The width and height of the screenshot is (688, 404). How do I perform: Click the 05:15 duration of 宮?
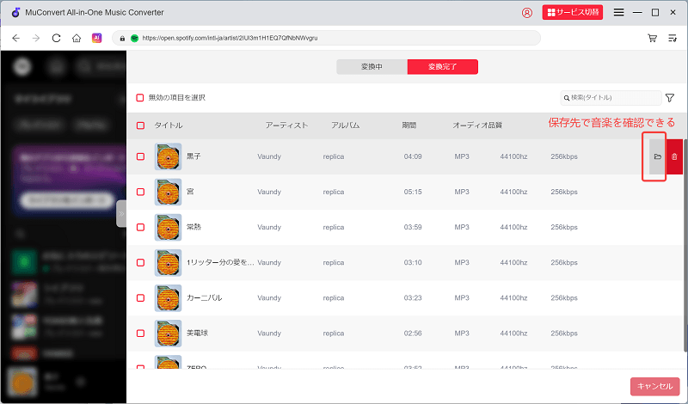coord(413,192)
